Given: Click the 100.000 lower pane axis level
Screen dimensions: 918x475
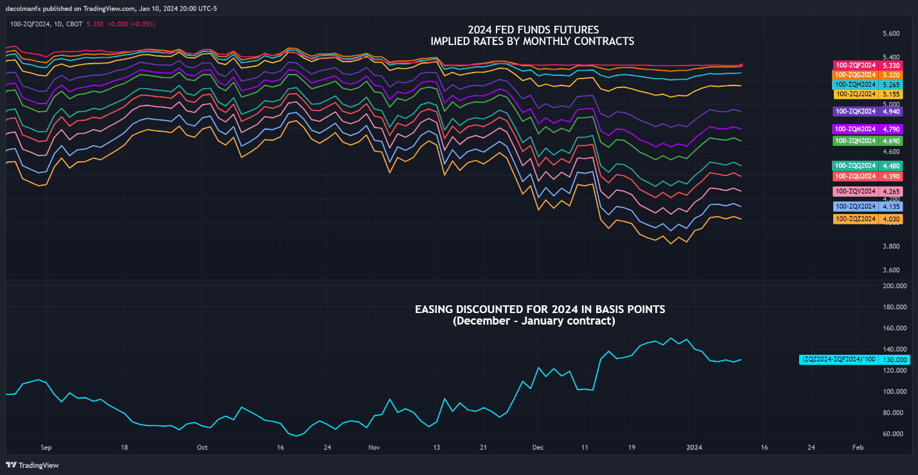Looking at the screenshot, I should (x=893, y=391).
